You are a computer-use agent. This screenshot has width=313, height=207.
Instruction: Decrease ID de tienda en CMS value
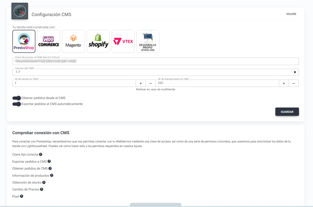(x=150, y=83)
